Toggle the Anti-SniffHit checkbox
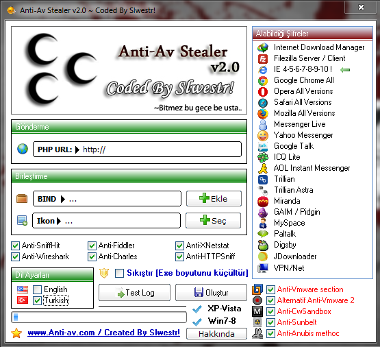The width and height of the screenshot is (380, 347). (15, 246)
